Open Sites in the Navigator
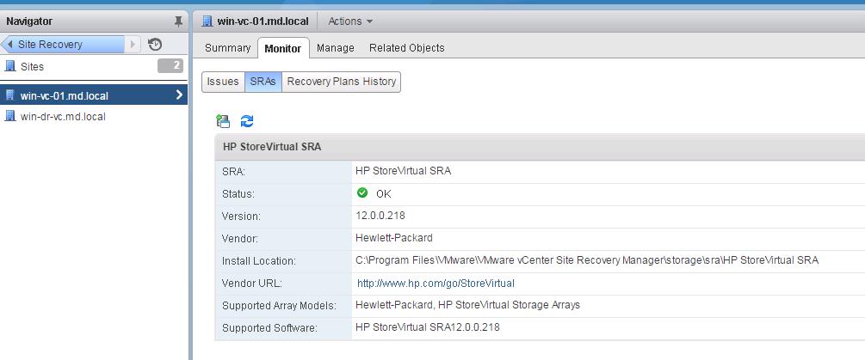The height and width of the screenshot is (360, 865). [x=32, y=67]
